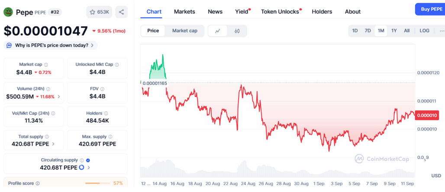Select the line chart view icon
Image resolution: width=445 pixels, height=192 pixels.
[x=218, y=31]
